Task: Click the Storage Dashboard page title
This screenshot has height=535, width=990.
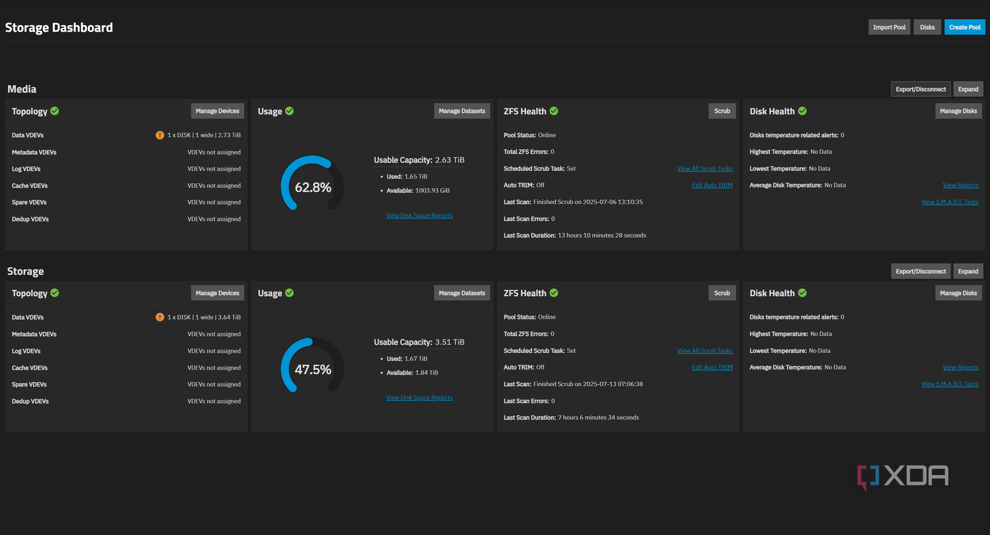Action: point(59,28)
